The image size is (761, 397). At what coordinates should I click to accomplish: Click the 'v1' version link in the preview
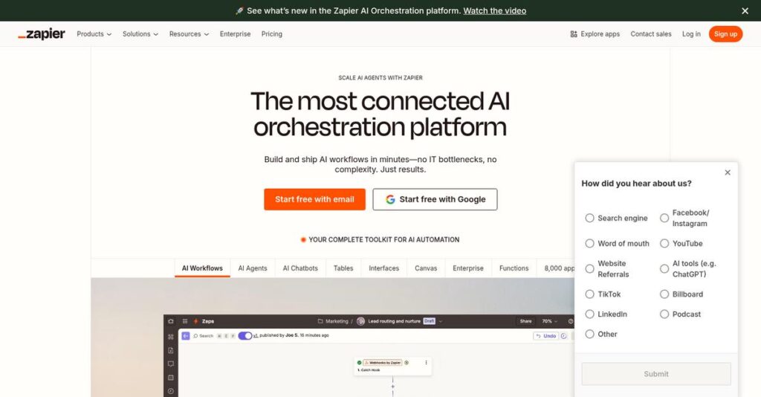pos(256,335)
